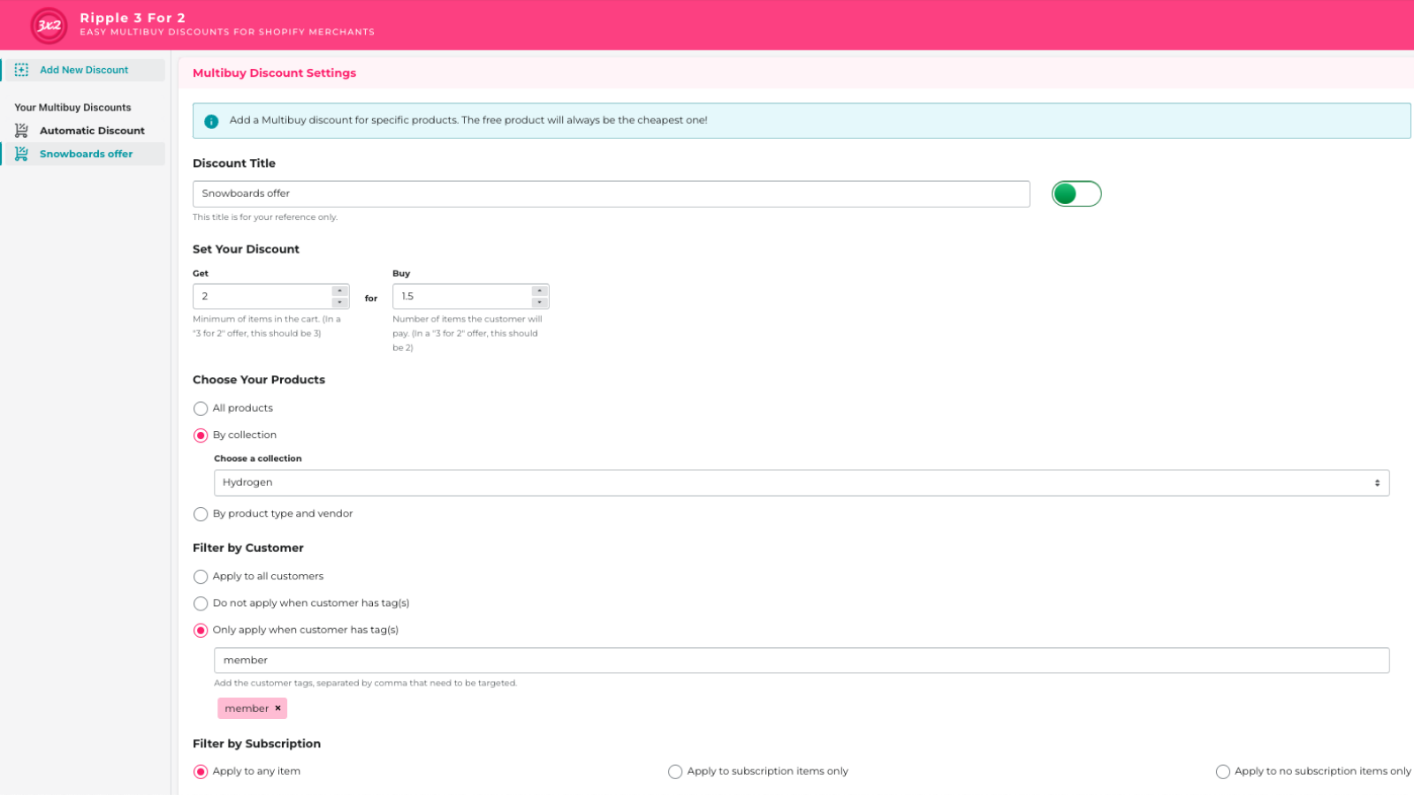
Task: Open the Automatic Discount entry
Action: pyautogui.click(x=92, y=131)
